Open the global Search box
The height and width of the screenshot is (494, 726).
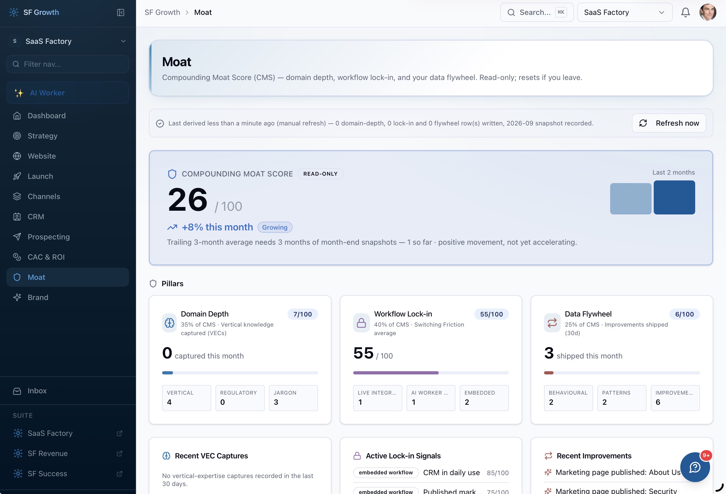pyautogui.click(x=537, y=12)
